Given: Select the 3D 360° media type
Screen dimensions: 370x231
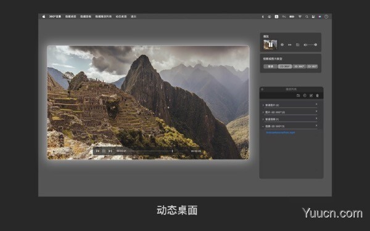Looking at the screenshot, I should (299, 67).
